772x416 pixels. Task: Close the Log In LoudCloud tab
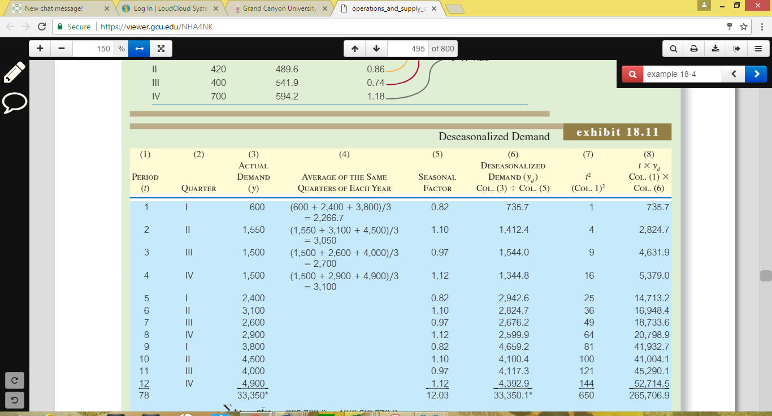point(215,8)
